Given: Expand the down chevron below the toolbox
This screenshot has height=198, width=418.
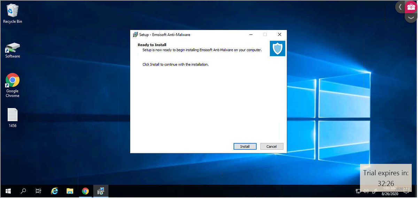Looking at the screenshot, I should coord(411,17).
